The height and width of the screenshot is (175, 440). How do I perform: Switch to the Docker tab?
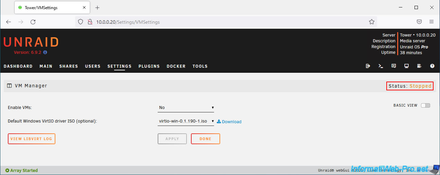pyautogui.click(x=176, y=66)
